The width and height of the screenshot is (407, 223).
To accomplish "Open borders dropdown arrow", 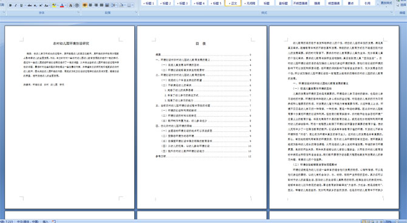I will point(132,5).
